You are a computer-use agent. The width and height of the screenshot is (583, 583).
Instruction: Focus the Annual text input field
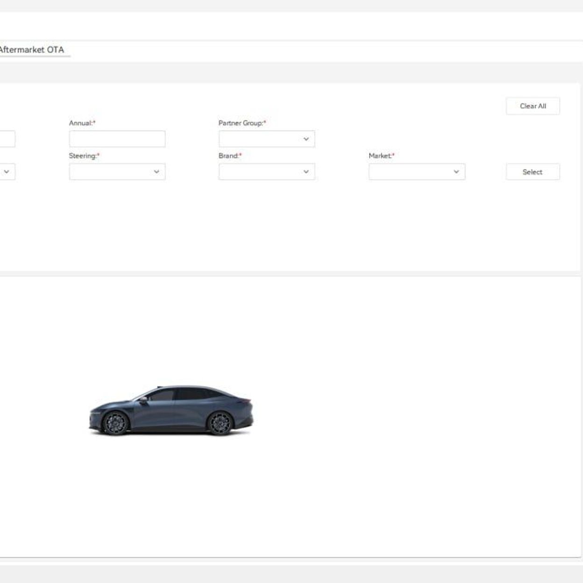pyautogui.click(x=117, y=139)
